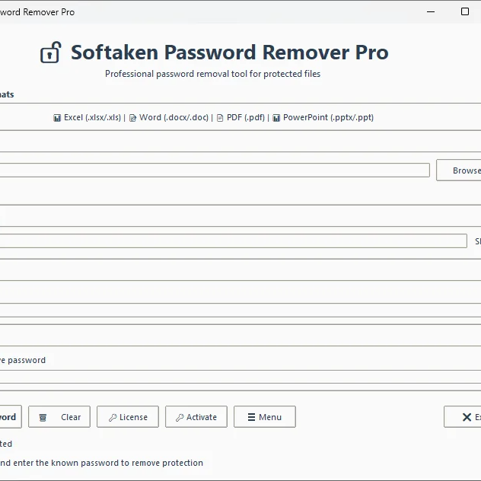
Task: Click the window title bar text
Action: click(x=37, y=12)
